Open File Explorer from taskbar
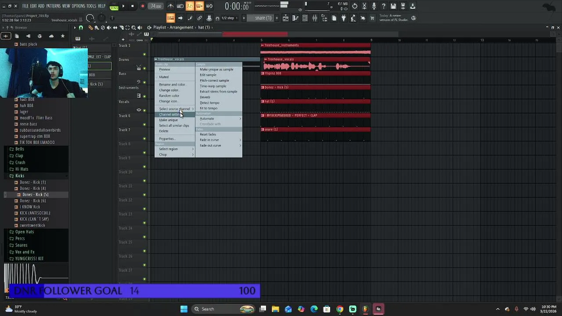The image size is (562, 316). 275,309
